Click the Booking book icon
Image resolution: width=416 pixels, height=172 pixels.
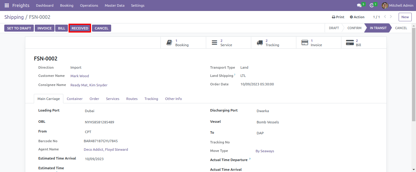[169, 43]
